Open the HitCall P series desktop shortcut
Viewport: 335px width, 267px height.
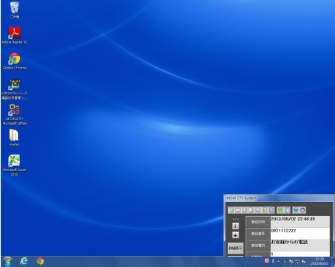[x=14, y=89]
